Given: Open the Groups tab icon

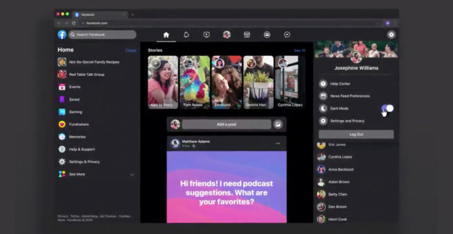Looking at the screenshot, I should [x=267, y=35].
